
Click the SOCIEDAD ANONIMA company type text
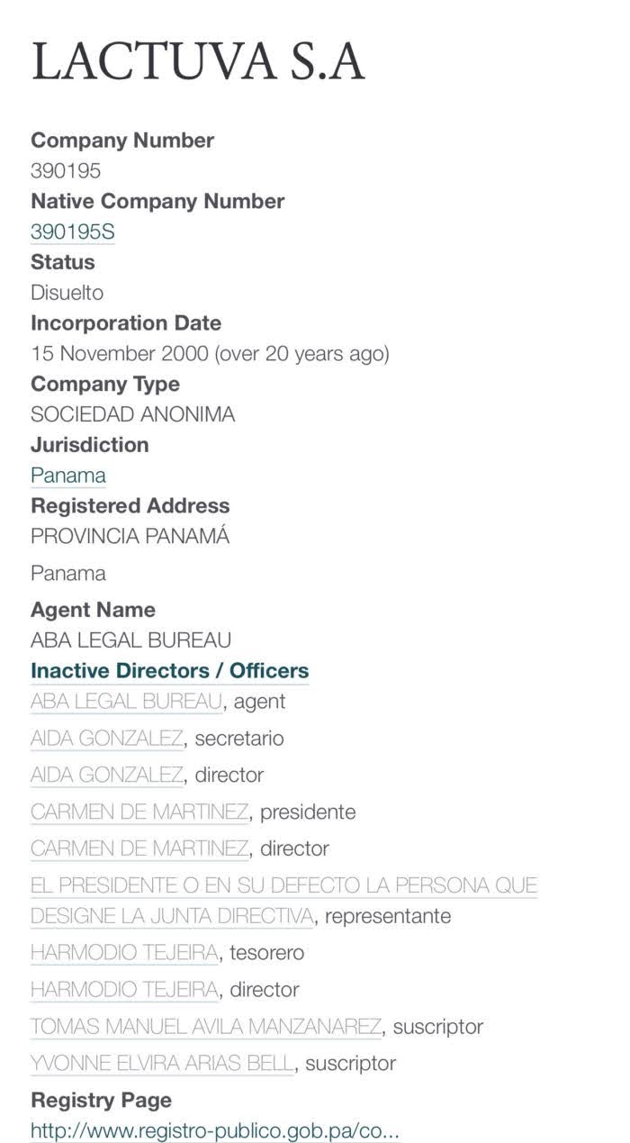(x=132, y=414)
